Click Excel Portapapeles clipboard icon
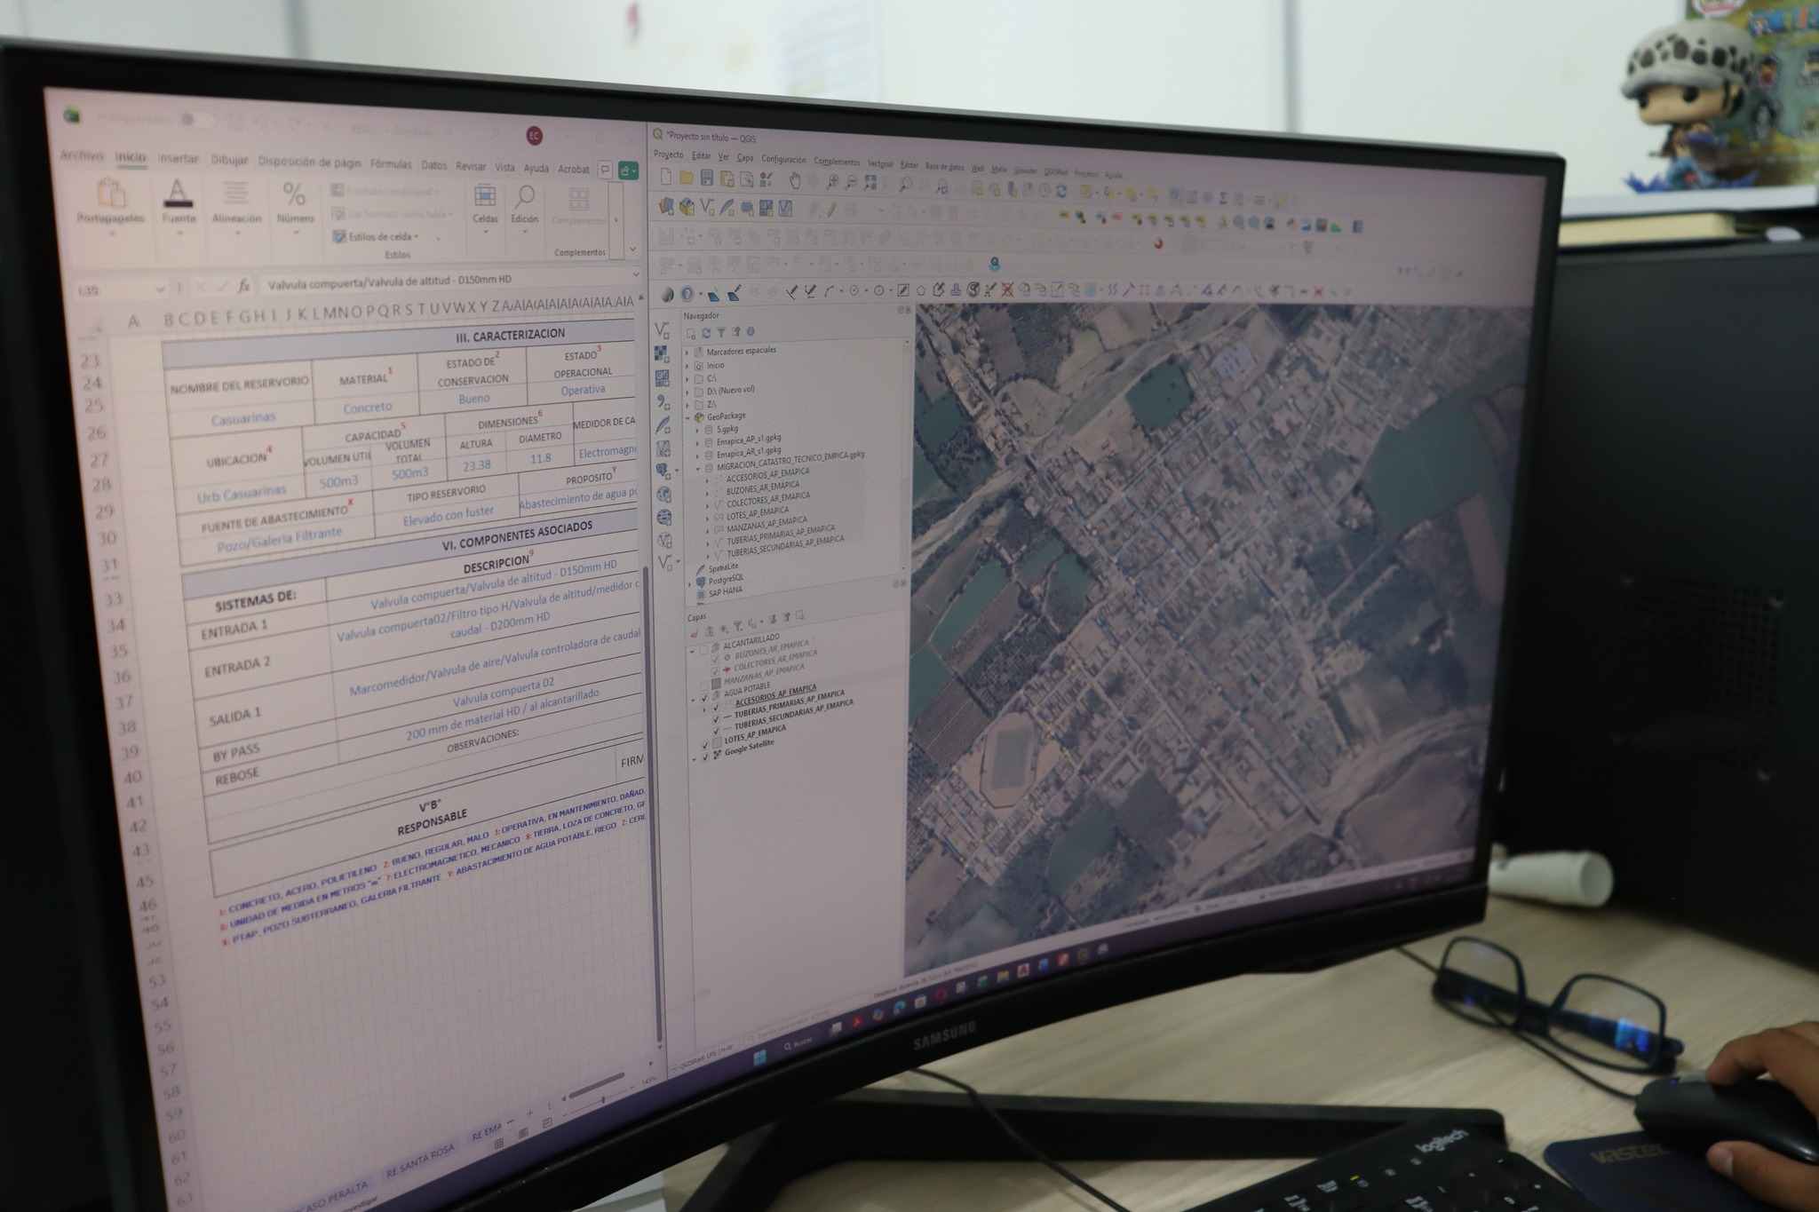 (111, 193)
